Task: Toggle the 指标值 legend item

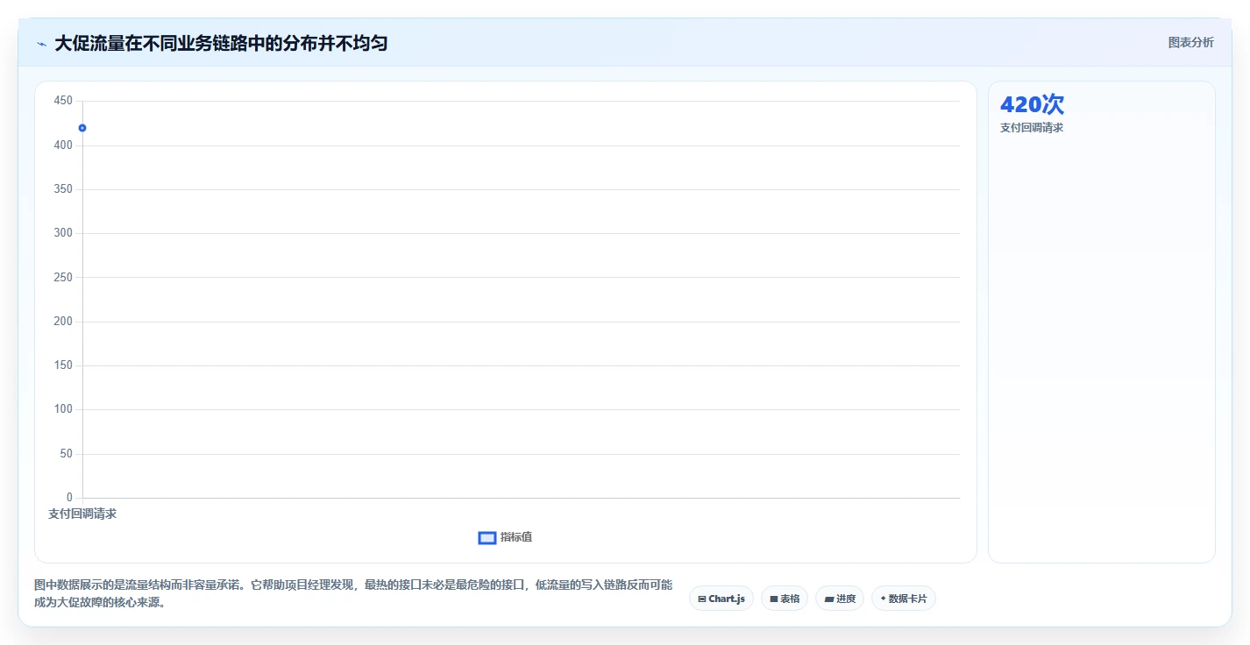Action: tap(505, 537)
